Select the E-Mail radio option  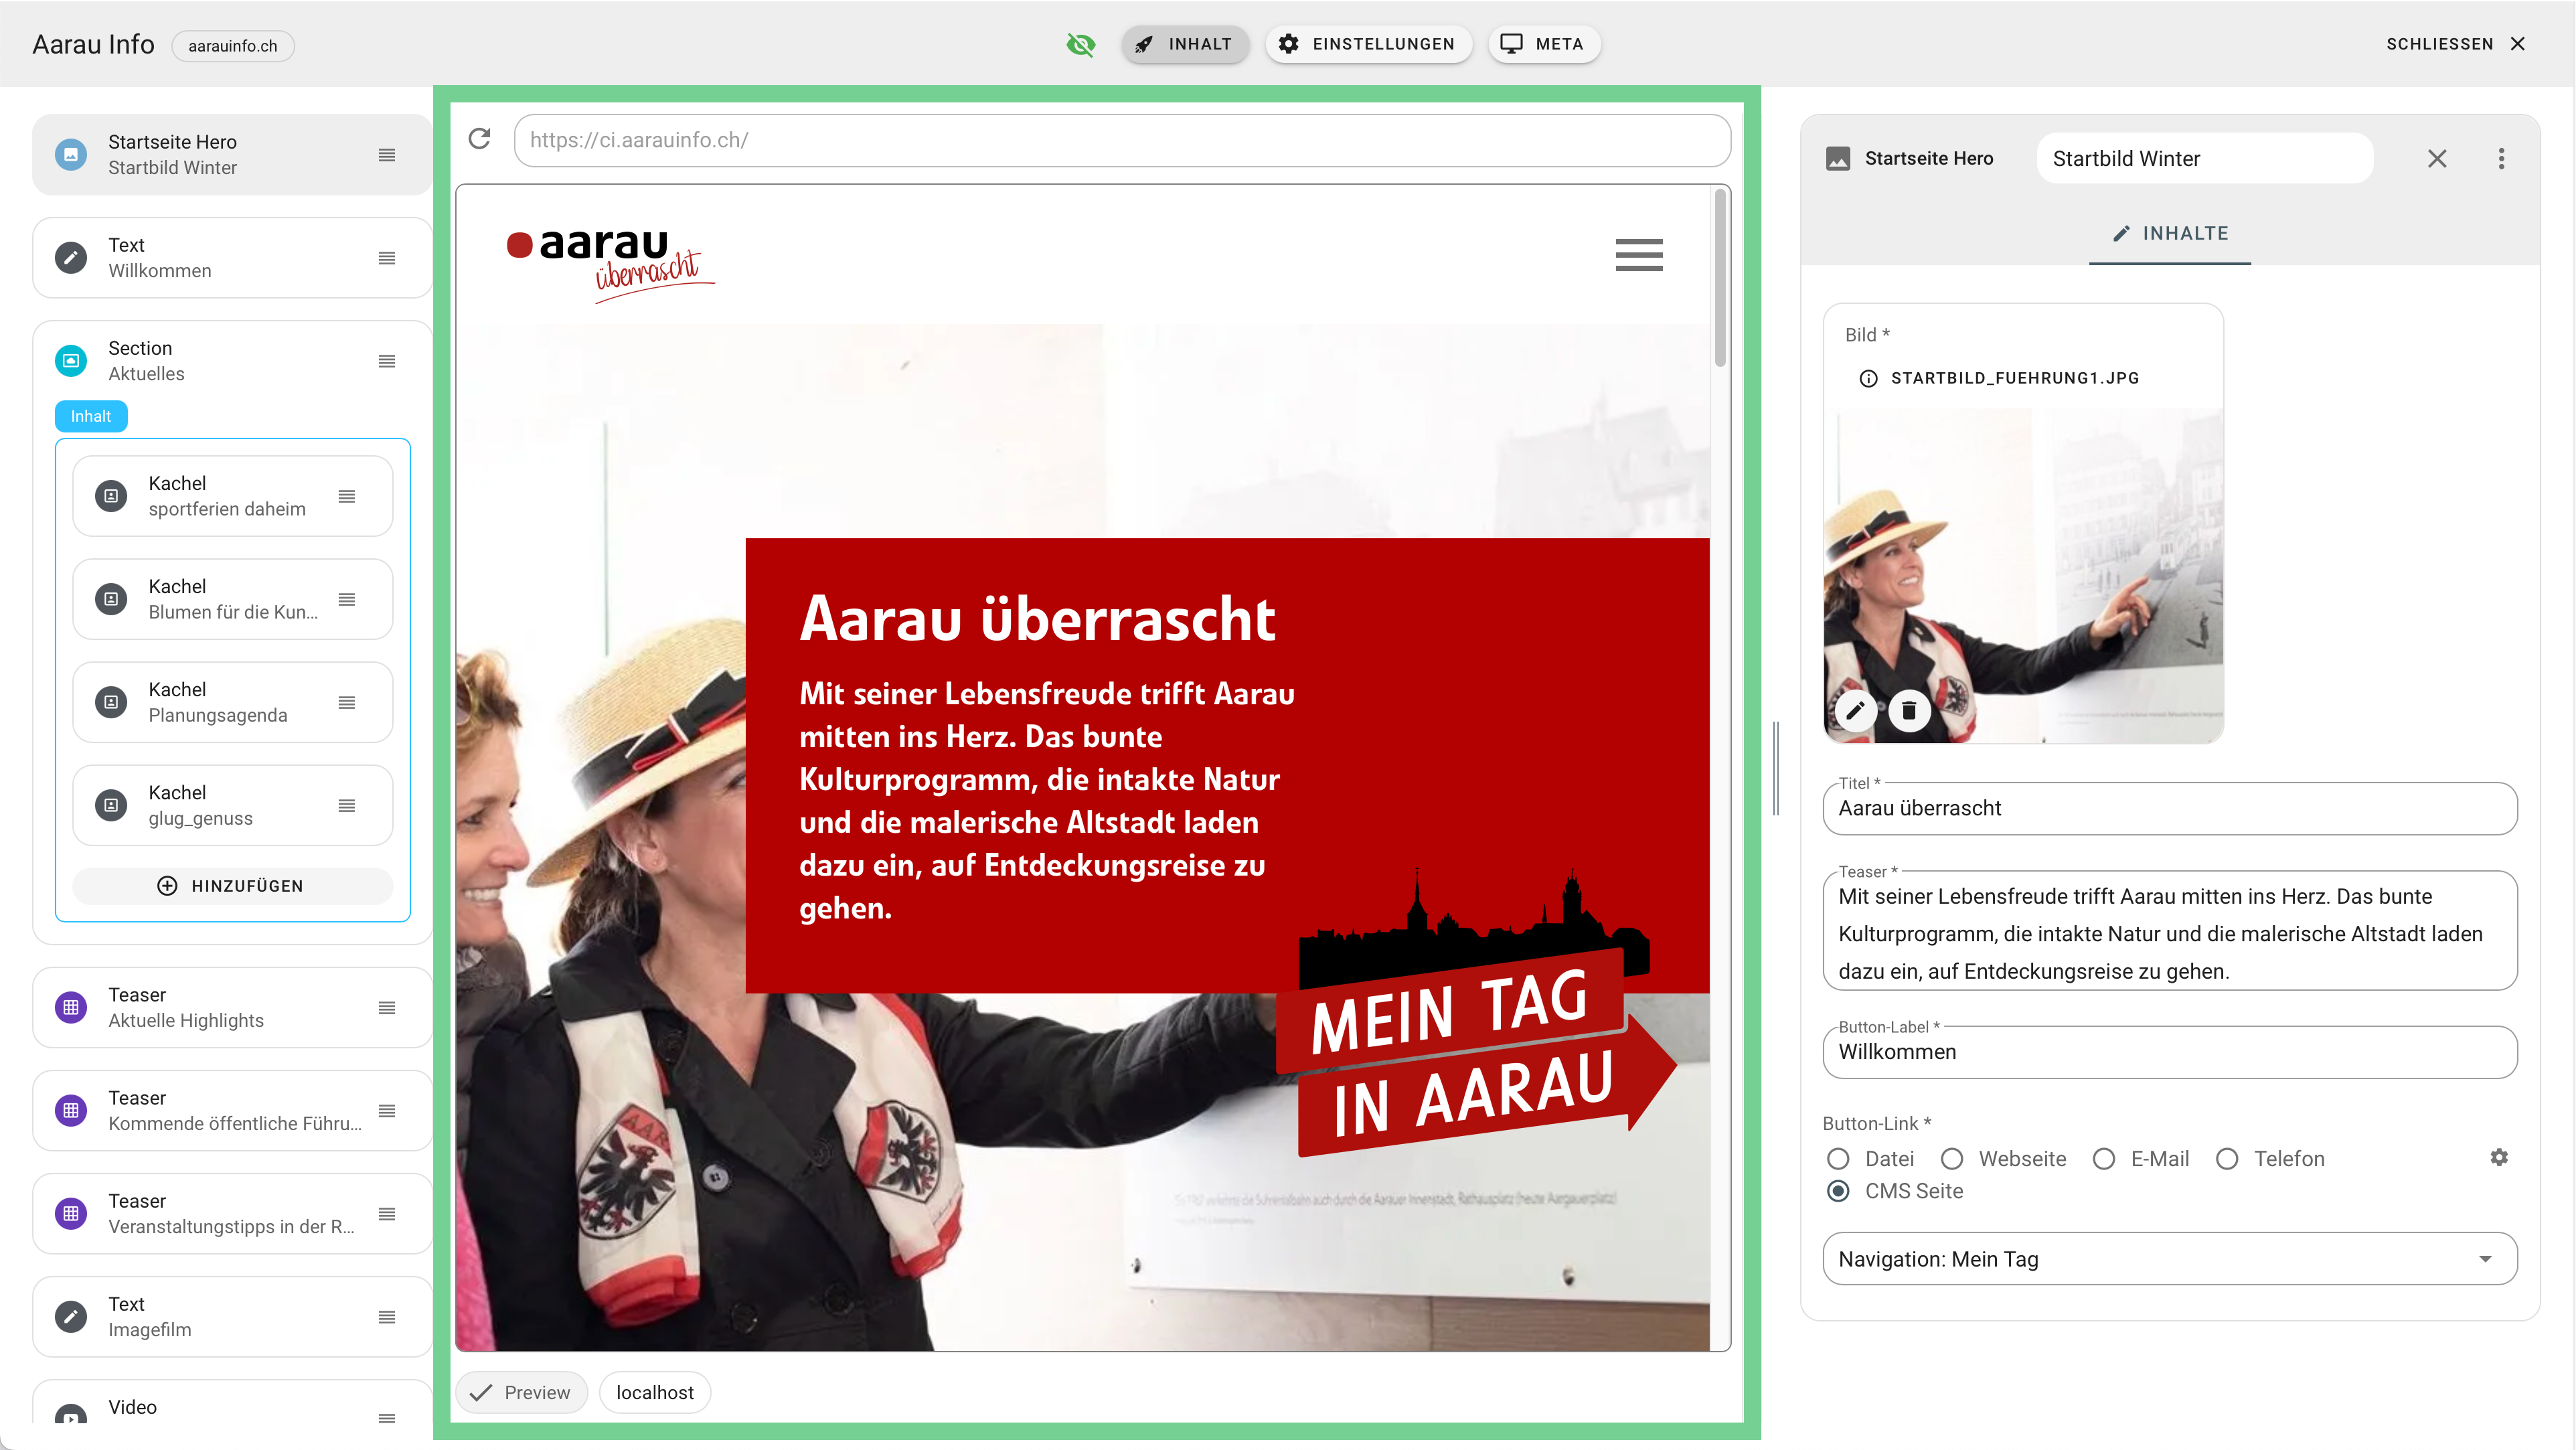tap(2104, 1158)
